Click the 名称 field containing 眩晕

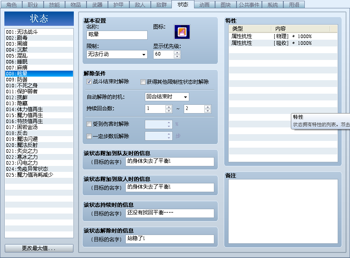(x=117, y=35)
